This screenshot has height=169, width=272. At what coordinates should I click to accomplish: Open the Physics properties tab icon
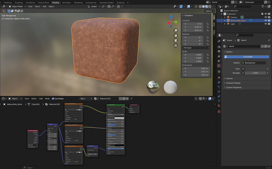(219, 92)
